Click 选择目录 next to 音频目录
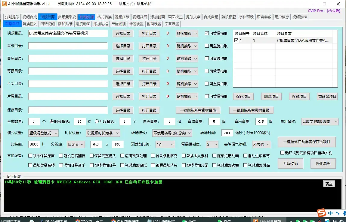Screen dimensions: 346x222 pos(123,46)
